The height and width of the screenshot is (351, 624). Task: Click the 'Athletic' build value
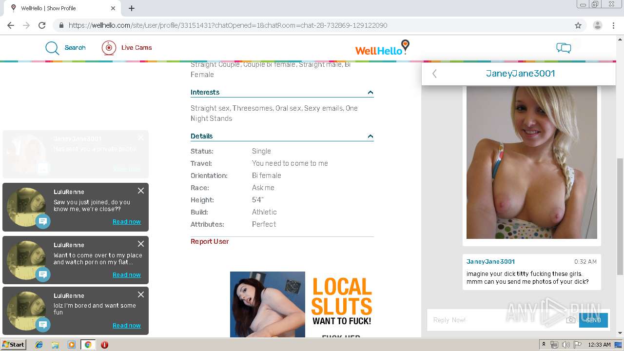264,212
